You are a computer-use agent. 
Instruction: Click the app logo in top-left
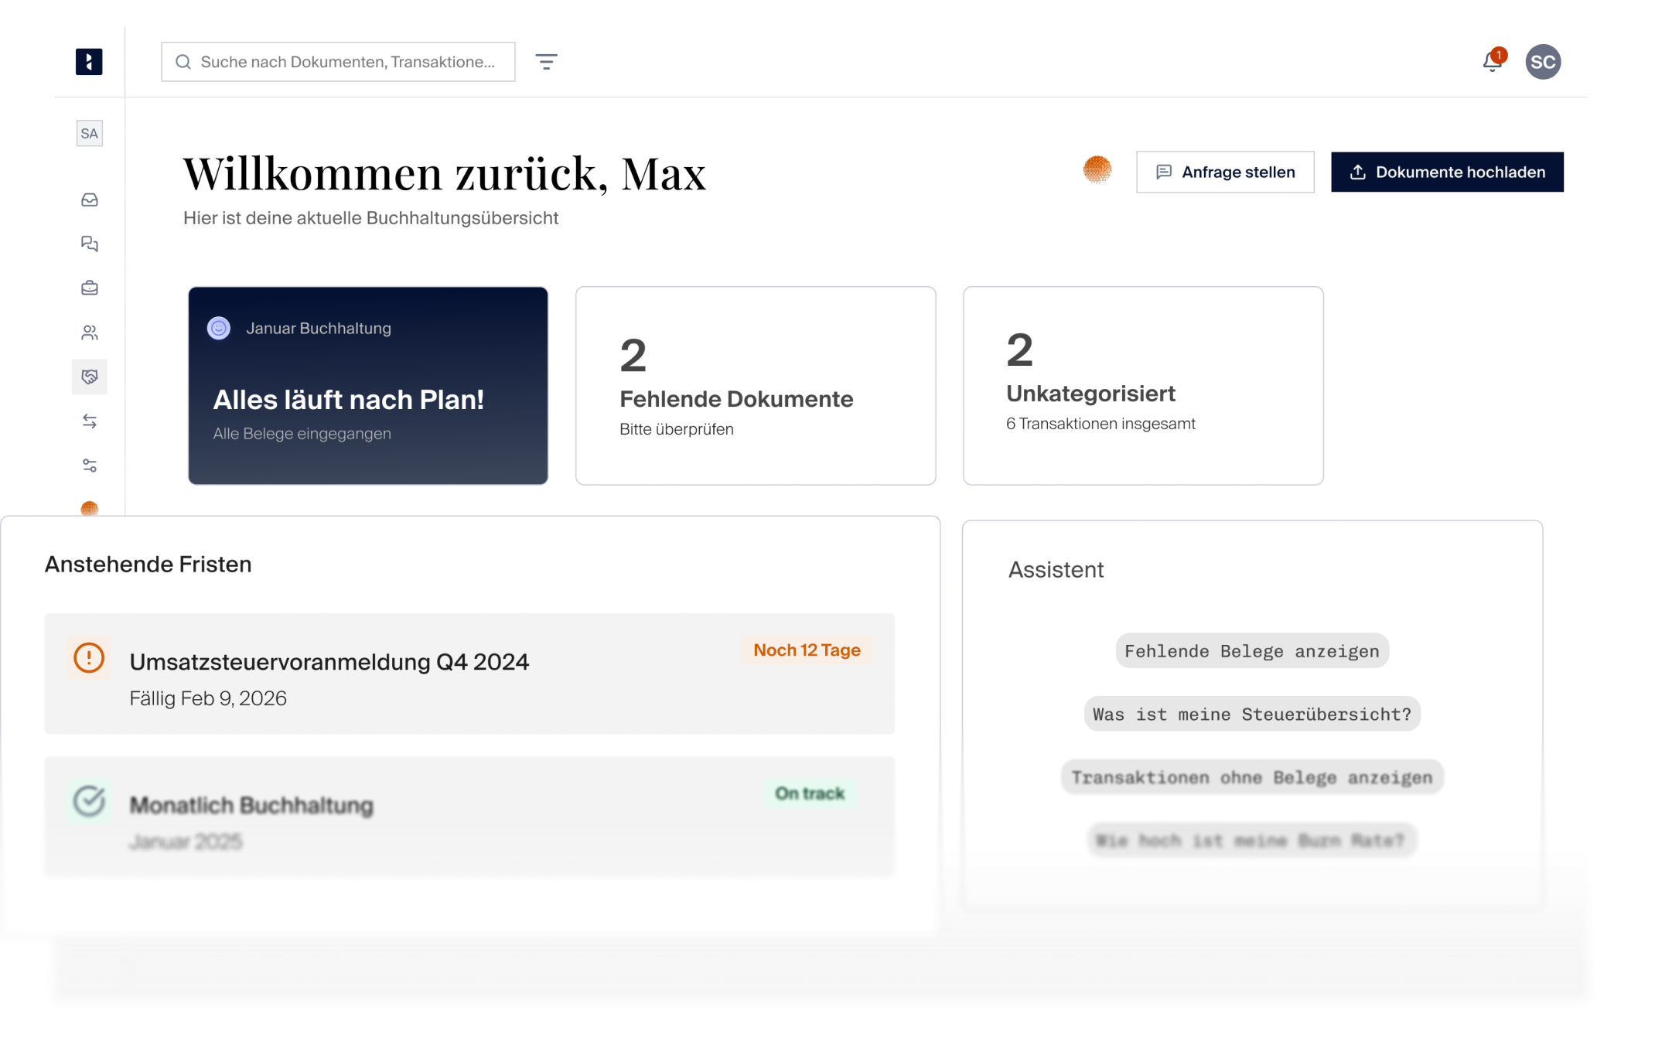(89, 62)
